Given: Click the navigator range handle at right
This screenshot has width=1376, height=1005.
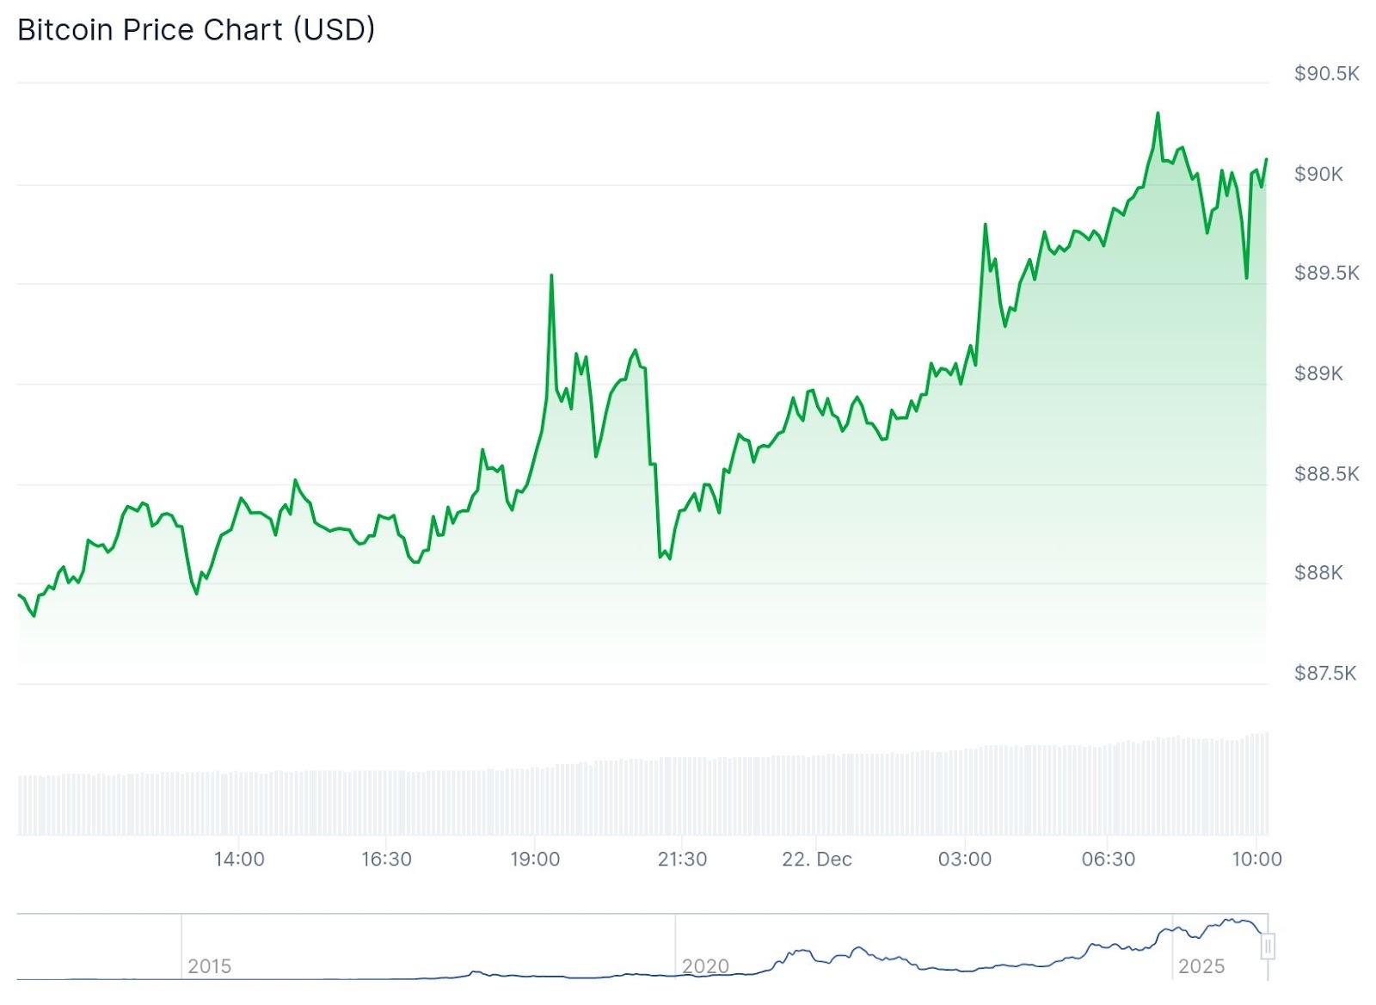Looking at the screenshot, I should point(1267,946).
